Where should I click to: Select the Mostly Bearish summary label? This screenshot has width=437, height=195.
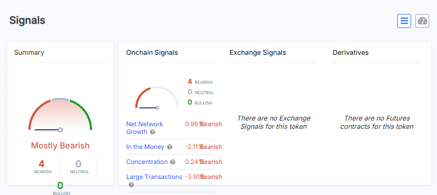point(60,146)
